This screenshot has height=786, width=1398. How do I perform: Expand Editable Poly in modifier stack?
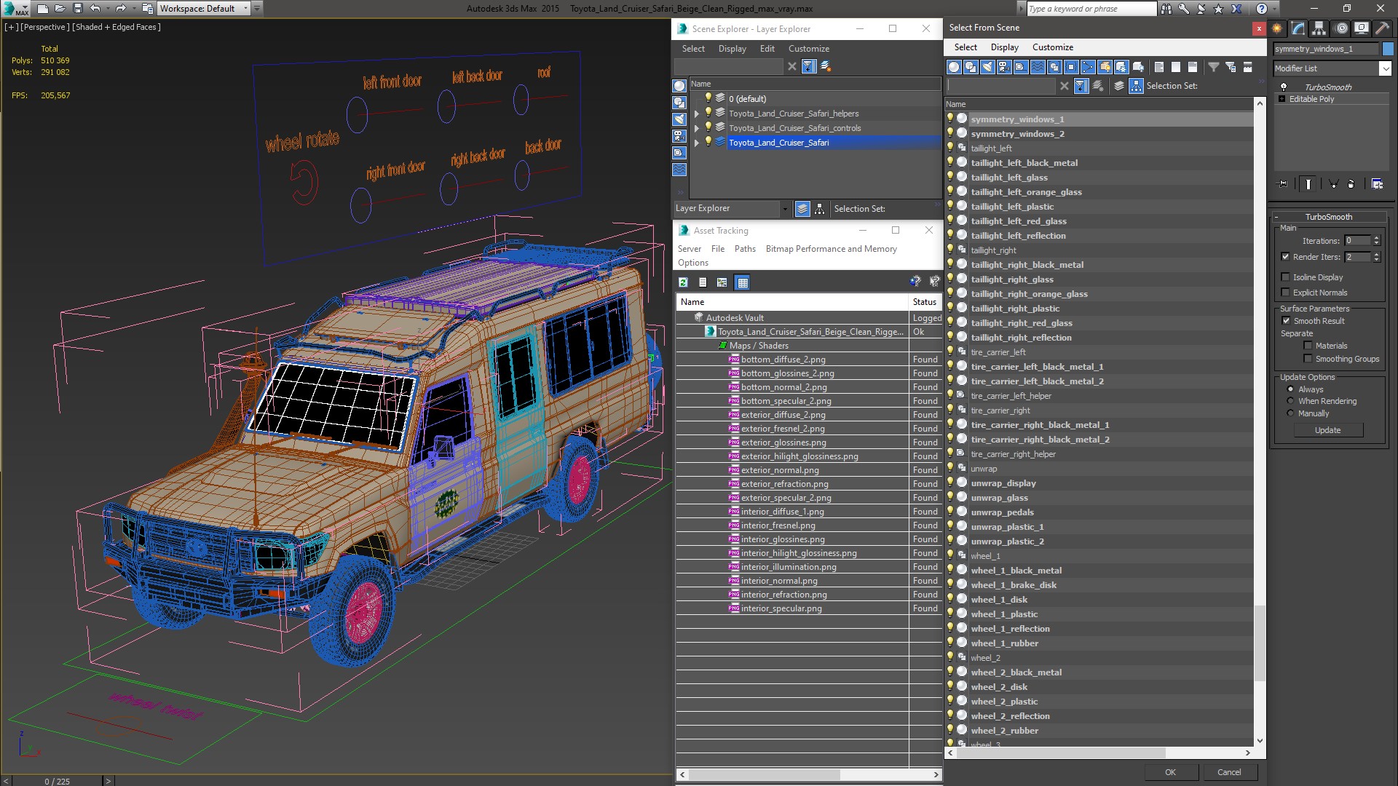1281,99
